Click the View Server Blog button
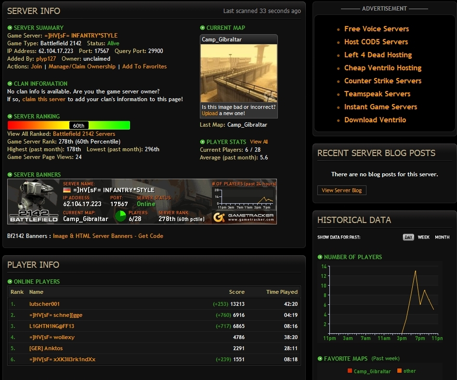457x380 pixels. tap(341, 190)
